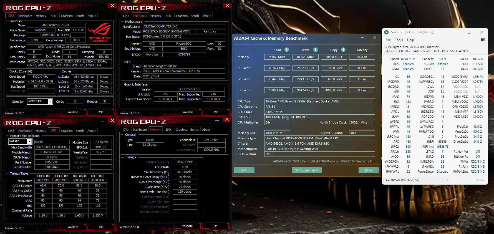Screen dimensions: 494x234
Task: Click Validate in the SPD CPU-Z window
Action: 73,227
